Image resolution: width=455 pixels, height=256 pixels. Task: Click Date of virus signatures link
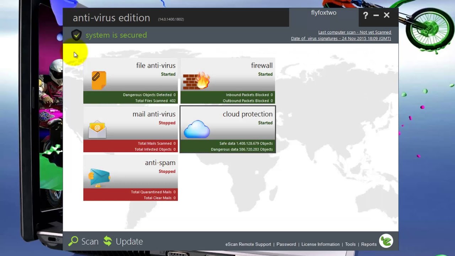click(x=341, y=38)
